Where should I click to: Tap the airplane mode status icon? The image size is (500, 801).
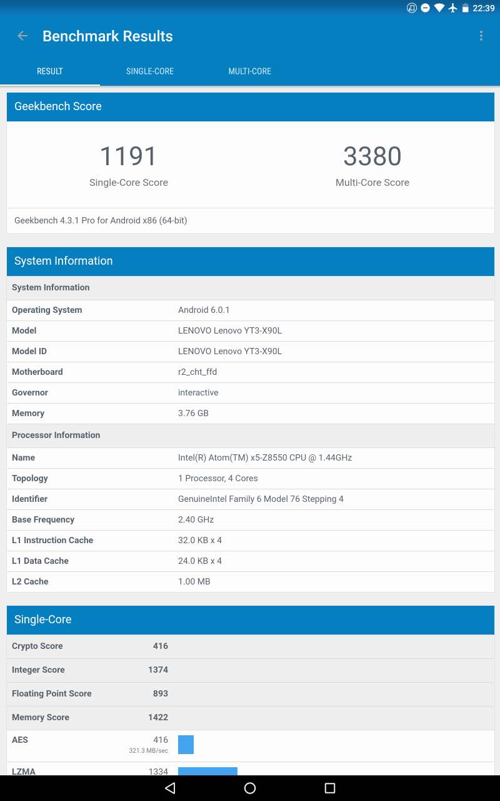tap(452, 8)
